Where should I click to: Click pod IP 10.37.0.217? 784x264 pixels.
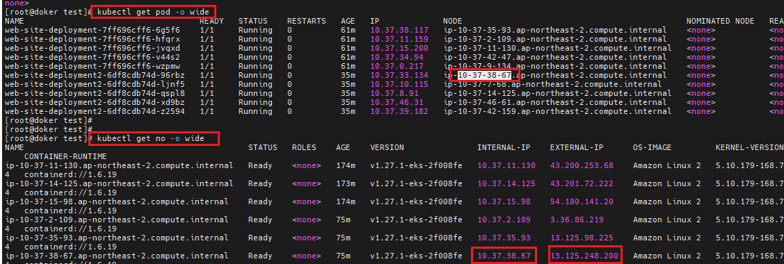(x=397, y=66)
